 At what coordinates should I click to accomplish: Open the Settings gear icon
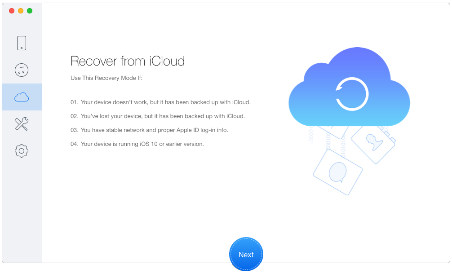pos(22,150)
